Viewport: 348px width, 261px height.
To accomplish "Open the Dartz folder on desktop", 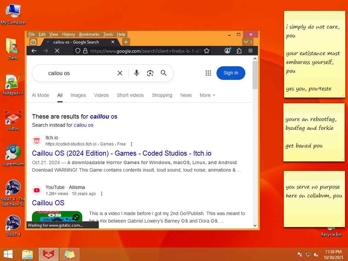I will coord(13,49).
